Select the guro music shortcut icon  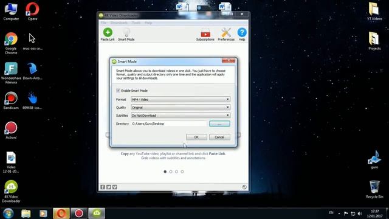pyautogui.click(x=374, y=159)
